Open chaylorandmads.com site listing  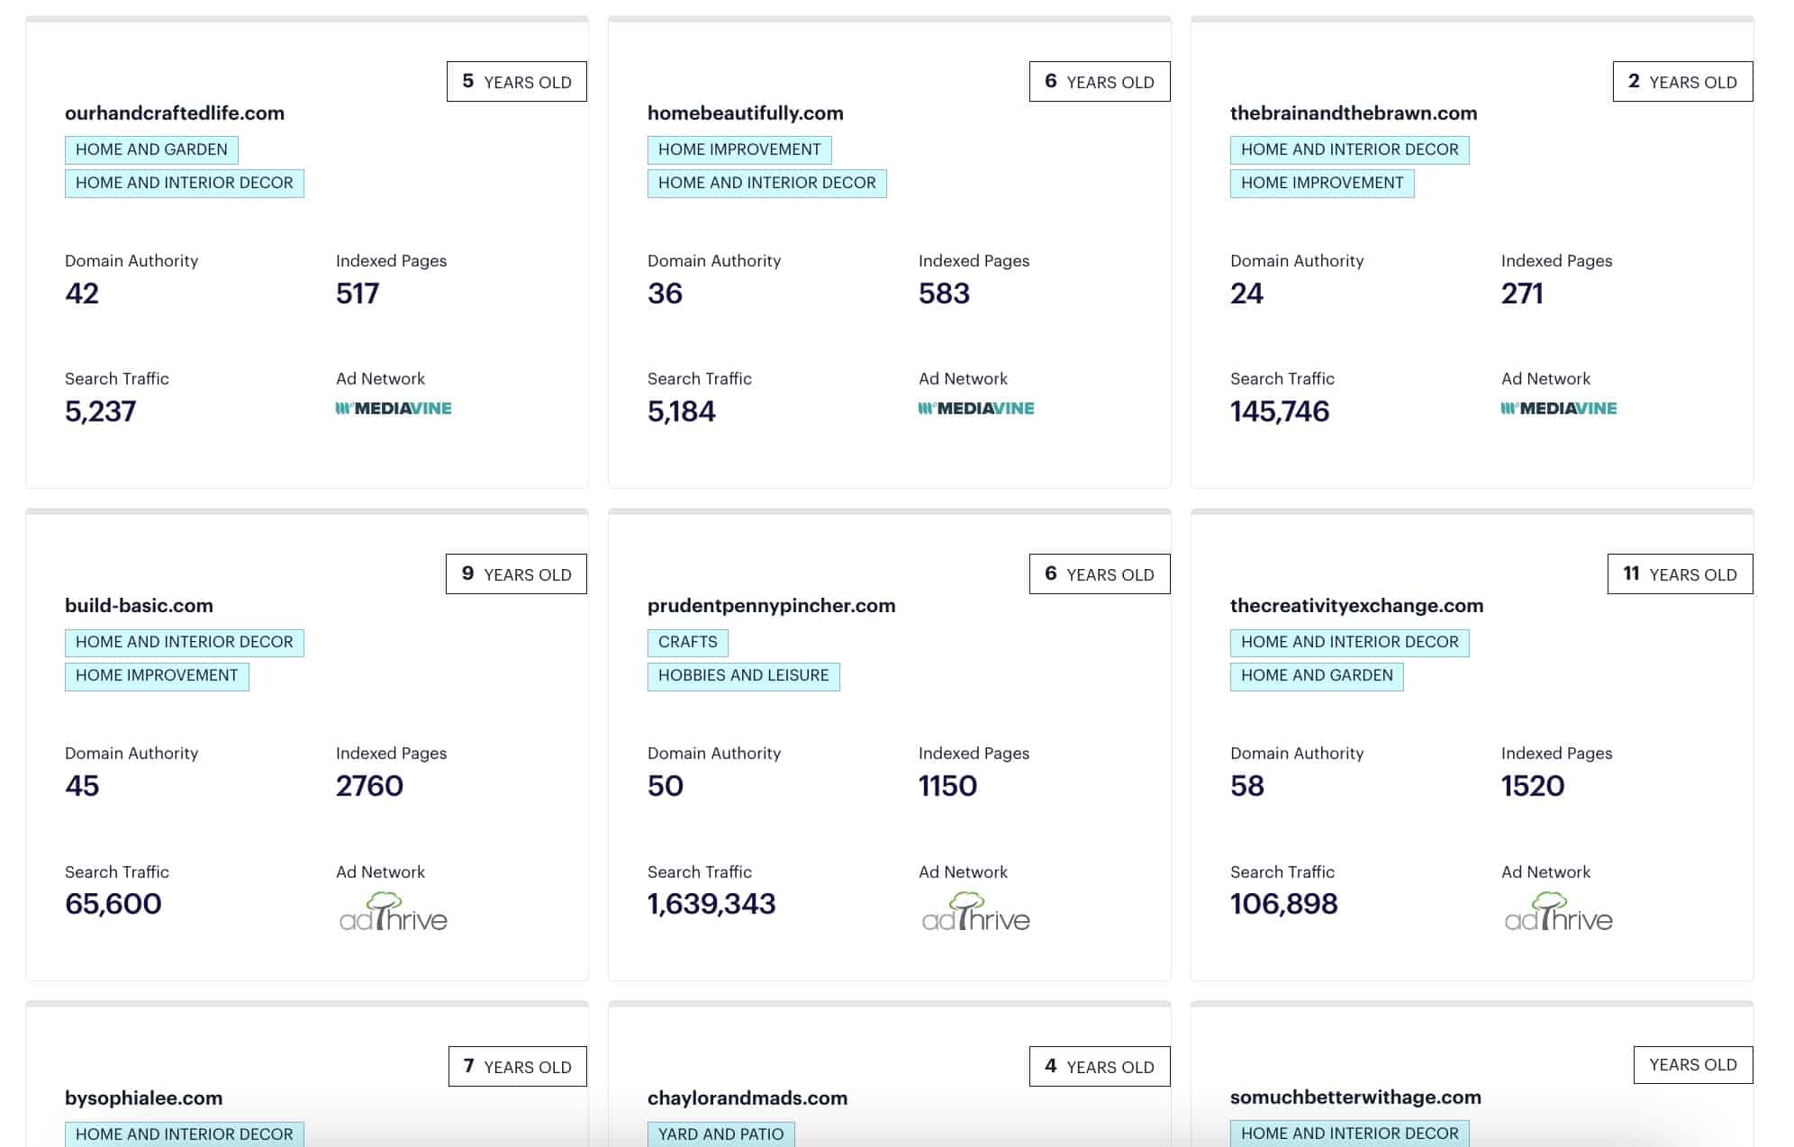point(747,1098)
